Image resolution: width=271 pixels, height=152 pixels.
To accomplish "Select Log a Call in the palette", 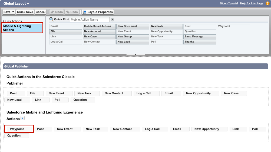I will (x=65, y=42).
